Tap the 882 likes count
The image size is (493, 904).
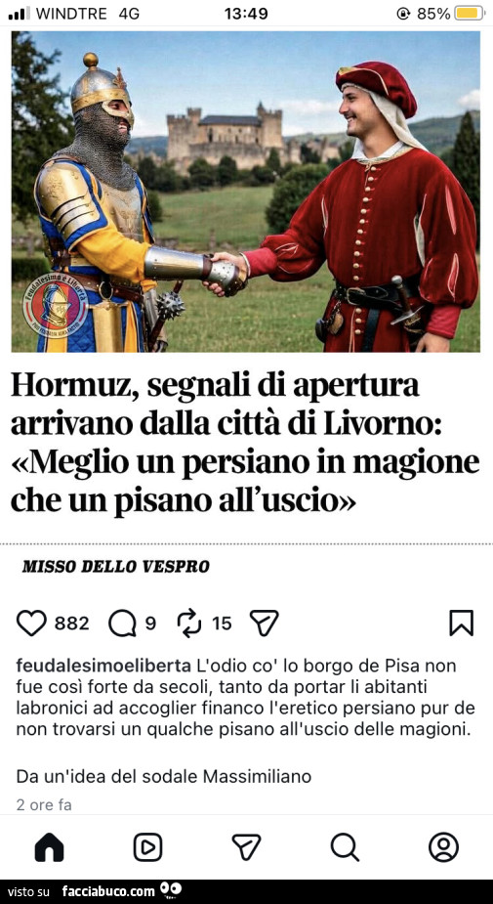pyautogui.click(x=72, y=624)
